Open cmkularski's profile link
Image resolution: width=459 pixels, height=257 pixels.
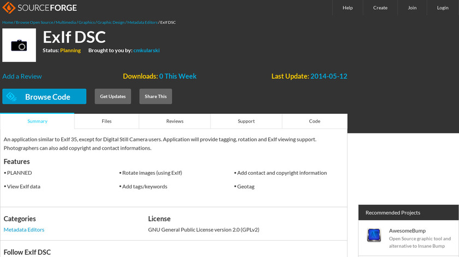pyautogui.click(x=146, y=51)
